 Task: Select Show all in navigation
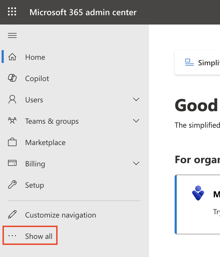click(x=39, y=236)
